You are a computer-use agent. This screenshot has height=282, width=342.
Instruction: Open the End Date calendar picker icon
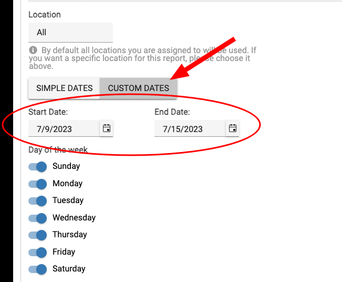(x=232, y=128)
